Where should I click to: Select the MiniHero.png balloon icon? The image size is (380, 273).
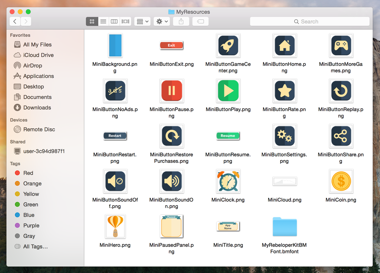pyautogui.click(x=115, y=227)
